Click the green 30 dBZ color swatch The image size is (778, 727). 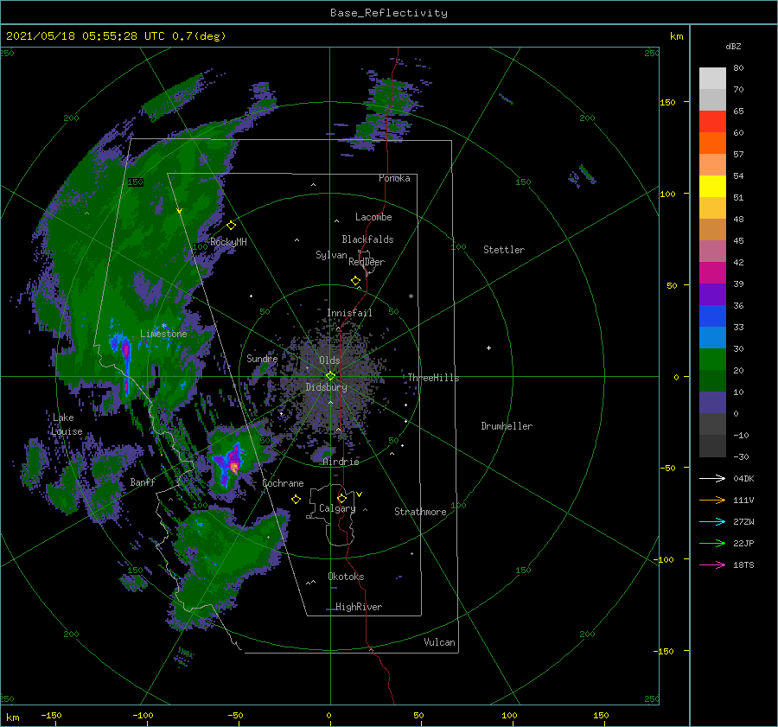pyautogui.click(x=712, y=359)
